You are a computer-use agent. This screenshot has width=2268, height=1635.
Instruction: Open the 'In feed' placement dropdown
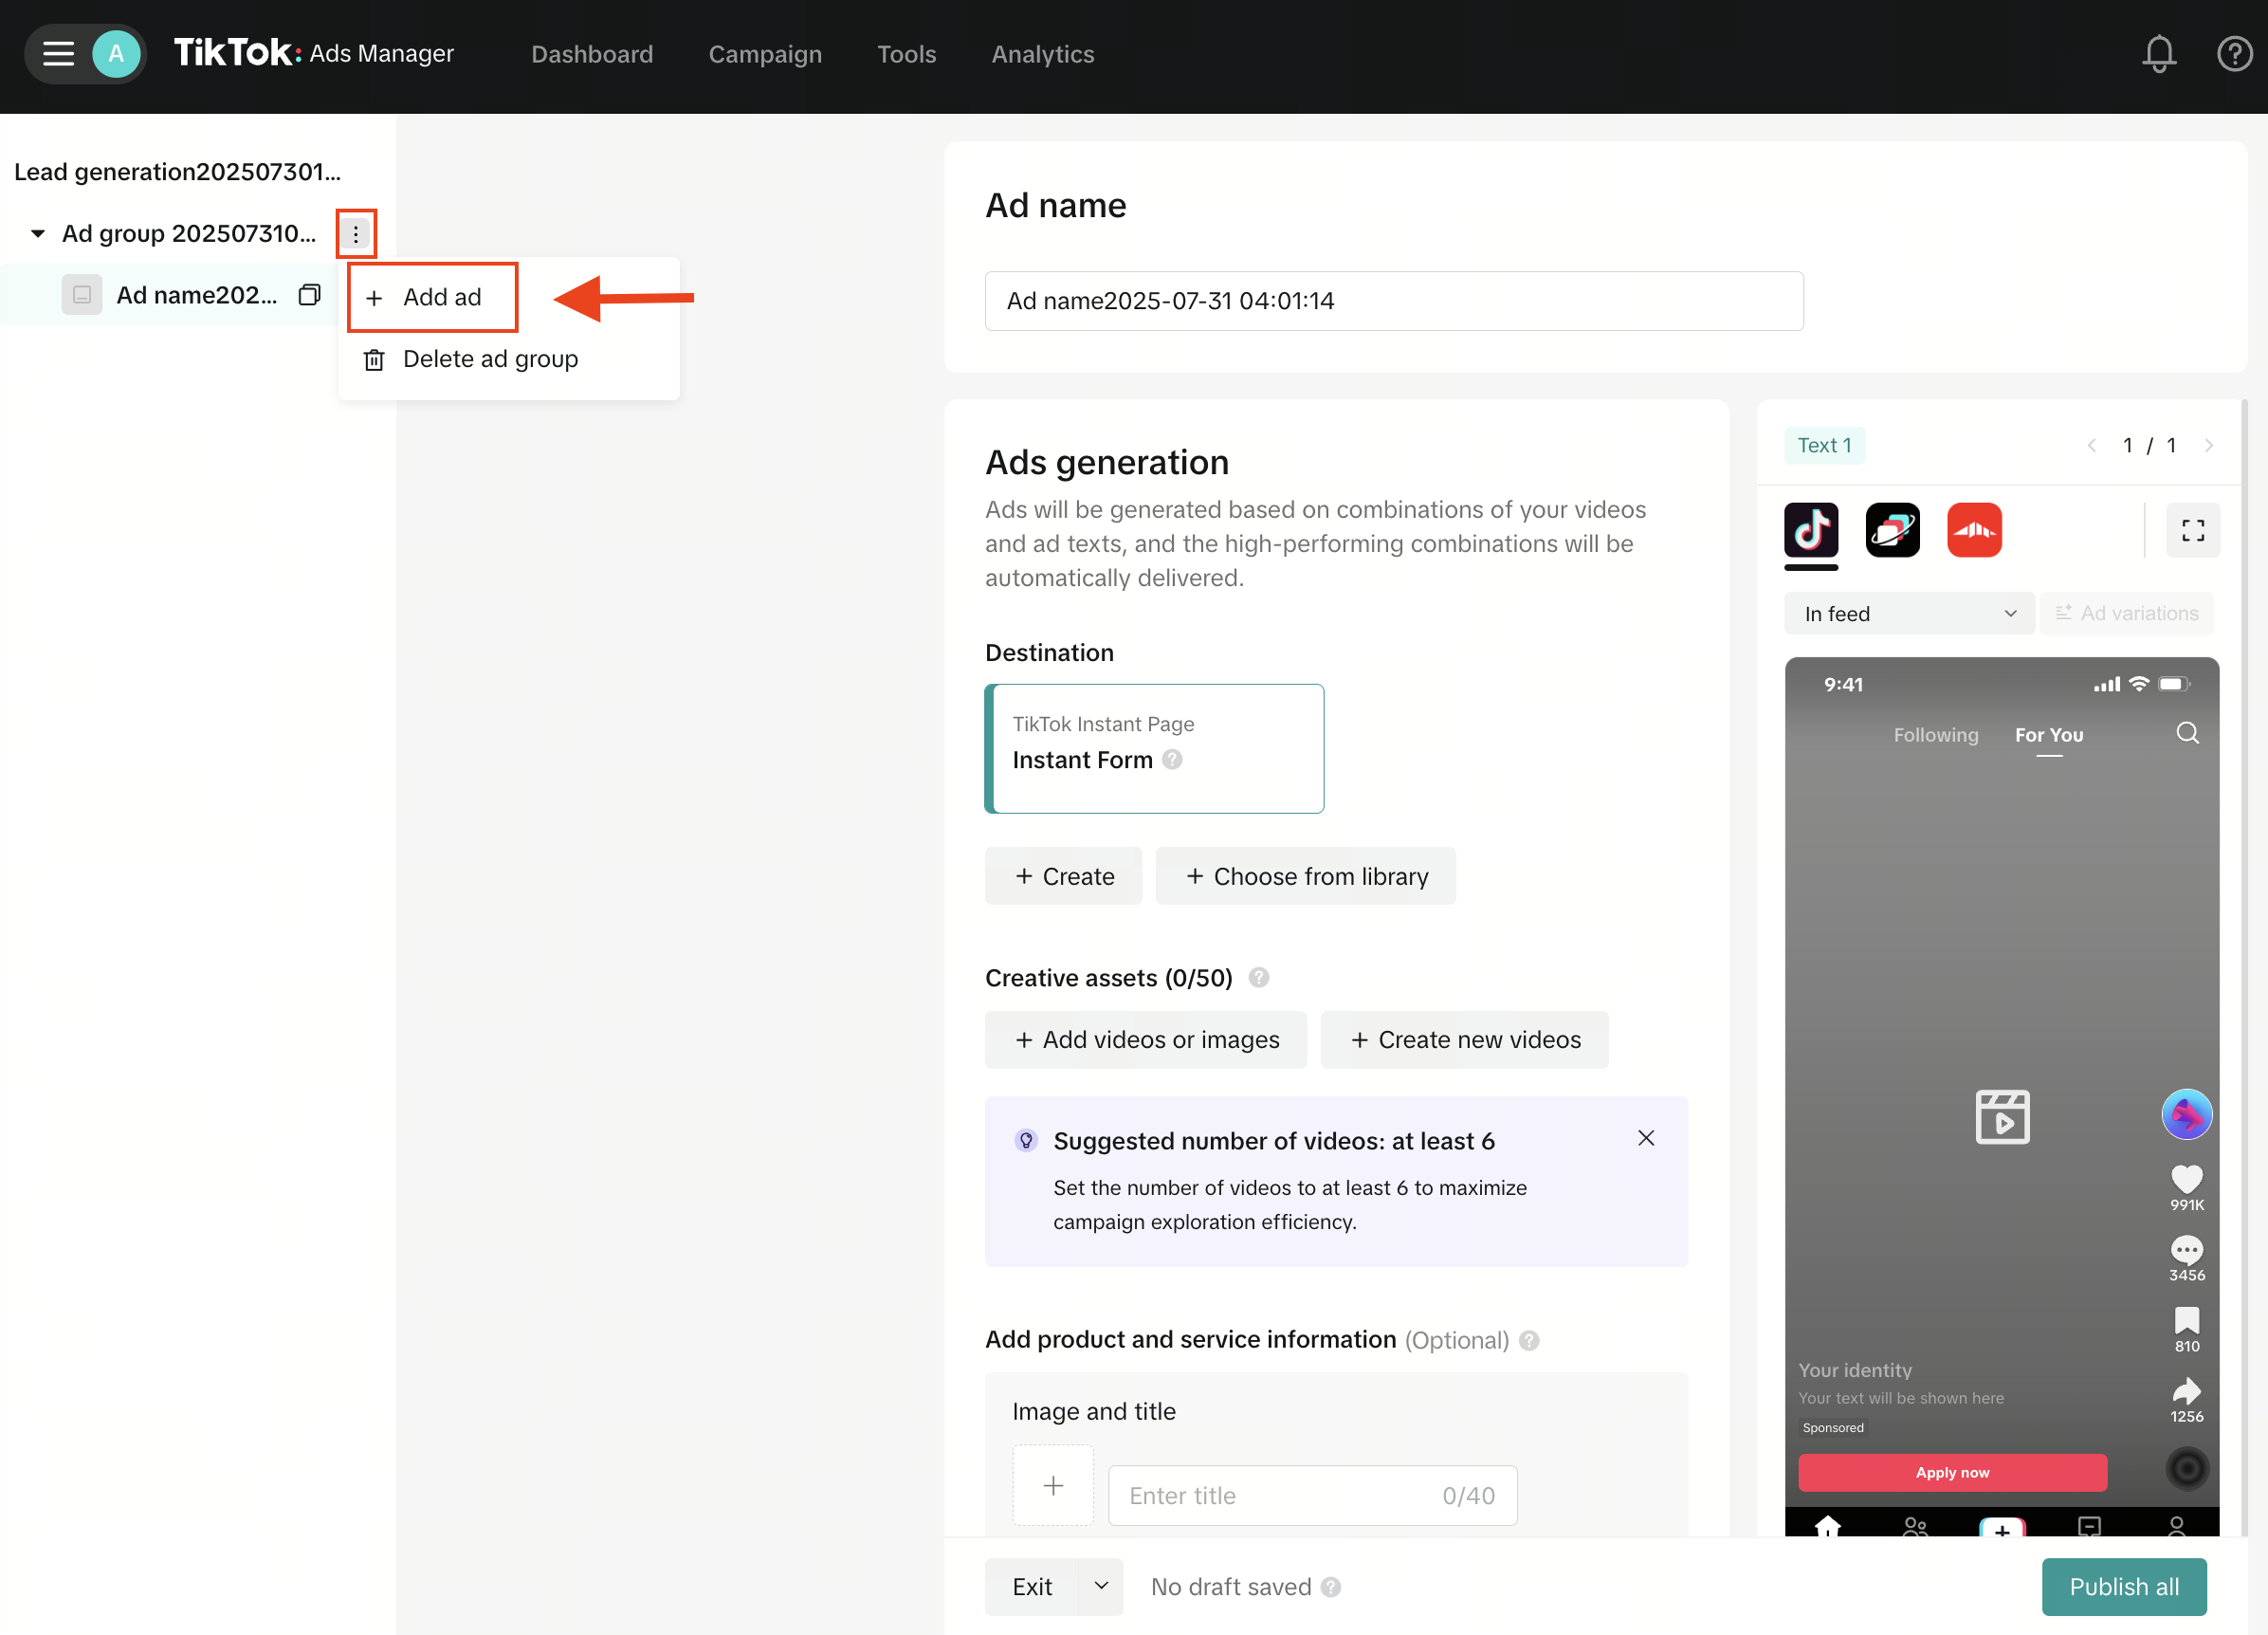(x=1908, y=613)
